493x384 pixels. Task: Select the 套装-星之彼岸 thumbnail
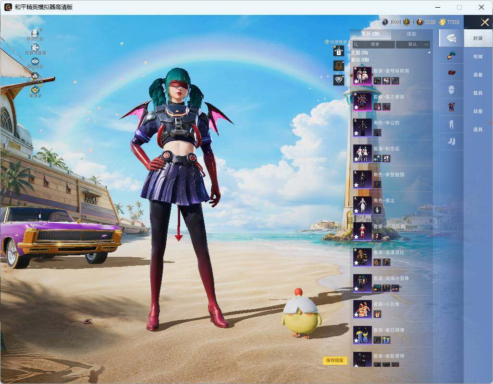pos(362,102)
